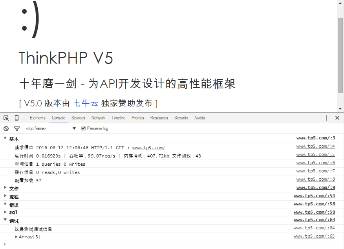
Task: Collapse the 调试 console group
Action: click(x=5, y=220)
